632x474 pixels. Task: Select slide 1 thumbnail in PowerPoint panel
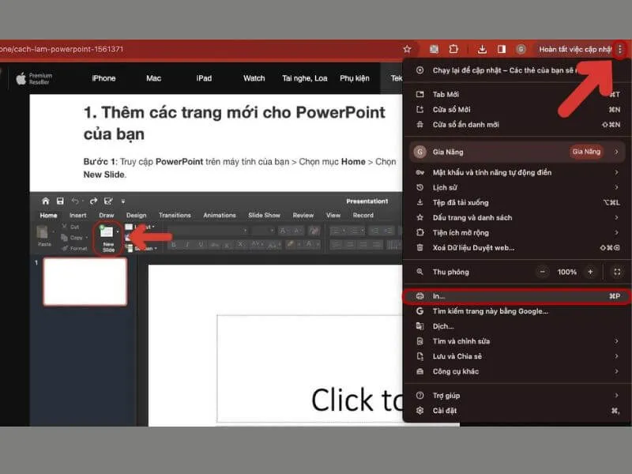pyautogui.click(x=85, y=282)
